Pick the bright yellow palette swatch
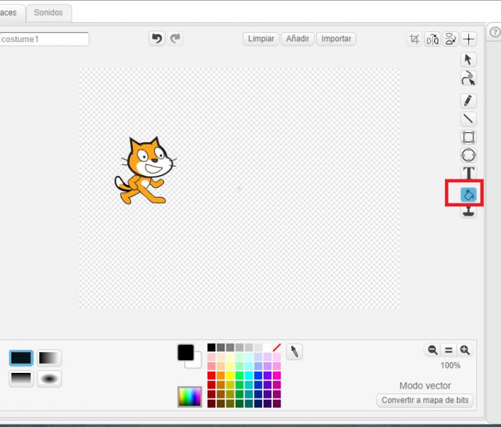This screenshot has width=501, height=427. [230, 375]
